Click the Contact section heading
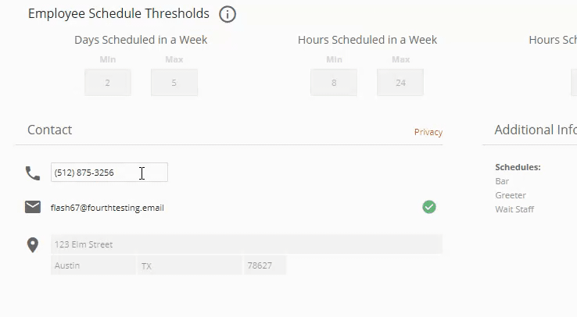Image resolution: width=577 pixels, height=317 pixels. coord(50,130)
